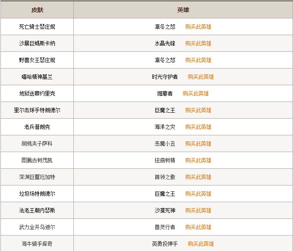The height and width of the screenshot is (251, 293).
Task: Click 购买此英雄 next to 英勇投弹手
Action: (201, 244)
